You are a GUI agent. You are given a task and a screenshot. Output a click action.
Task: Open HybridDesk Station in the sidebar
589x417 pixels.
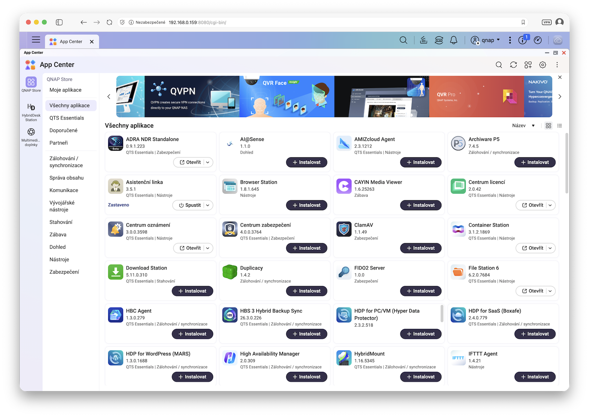(x=31, y=112)
